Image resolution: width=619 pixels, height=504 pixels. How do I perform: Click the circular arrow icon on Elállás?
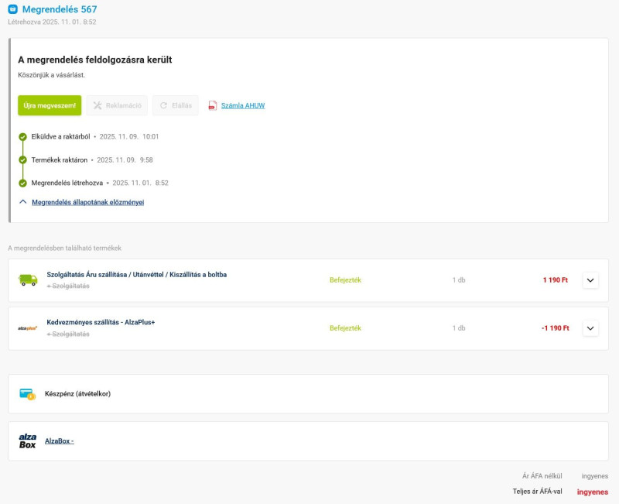(163, 105)
